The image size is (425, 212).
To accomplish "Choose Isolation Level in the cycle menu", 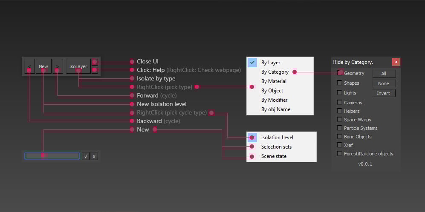I will click(281, 138).
